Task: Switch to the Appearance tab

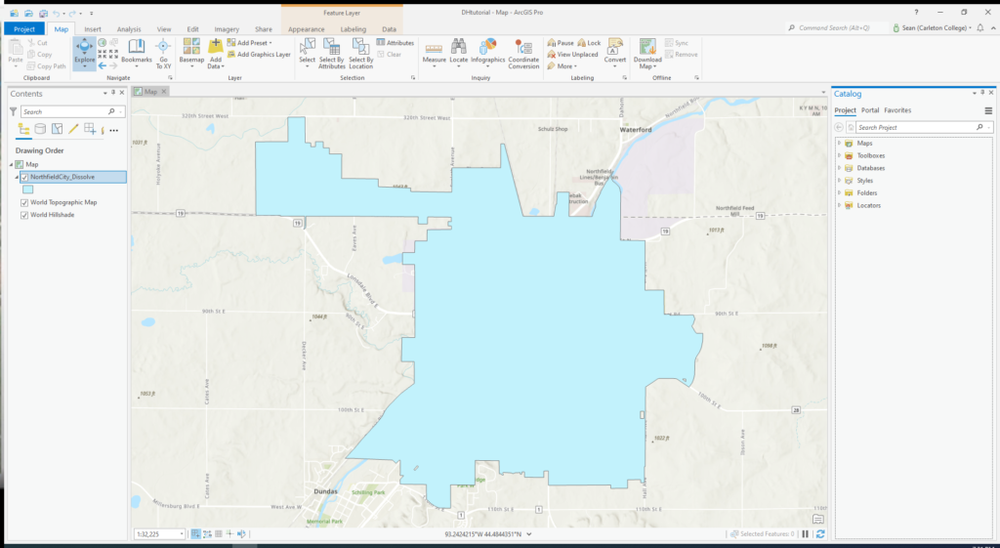Action: coord(306,29)
